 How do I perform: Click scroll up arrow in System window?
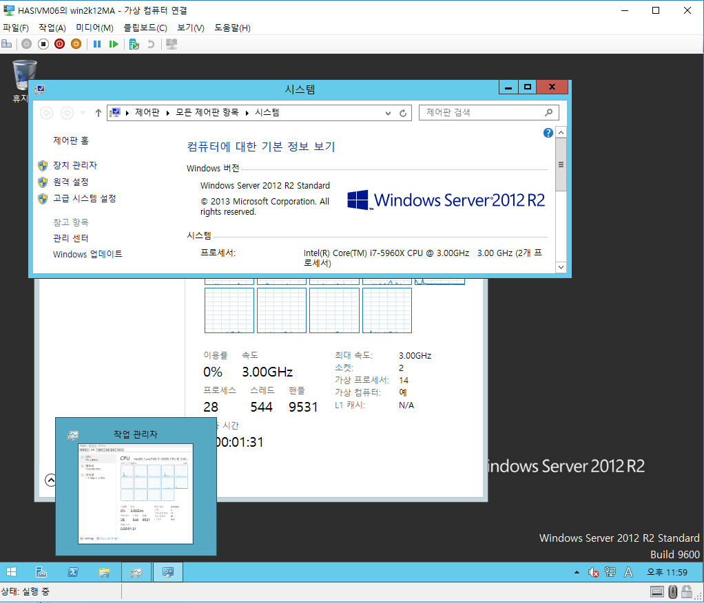coord(561,132)
